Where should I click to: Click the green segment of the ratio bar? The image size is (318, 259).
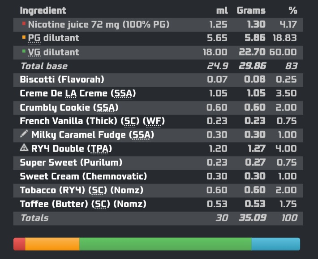pyautogui.click(x=165, y=244)
